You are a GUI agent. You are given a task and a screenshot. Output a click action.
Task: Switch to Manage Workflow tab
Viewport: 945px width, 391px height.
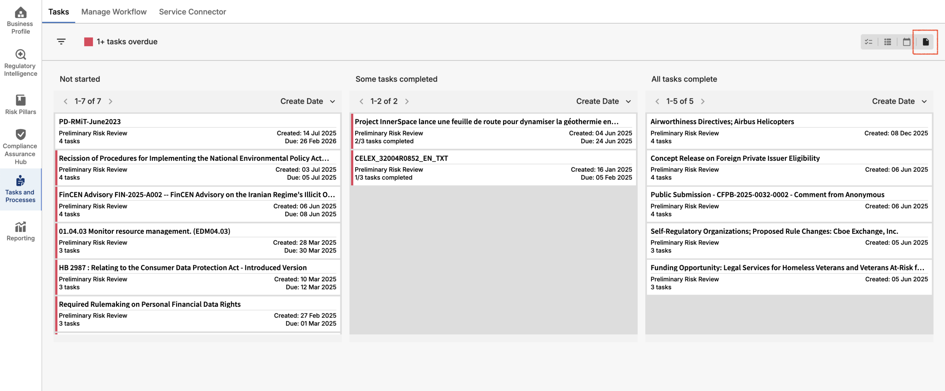coord(114,12)
